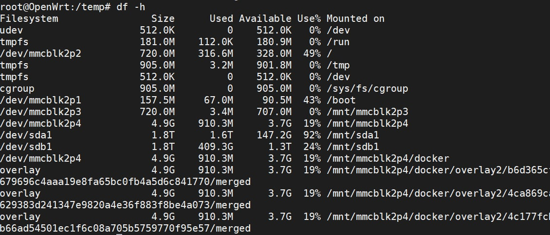Click the root@OpenWrt:/temp# prompt
This screenshot has width=550, height=235.
[x=55, y=7]
